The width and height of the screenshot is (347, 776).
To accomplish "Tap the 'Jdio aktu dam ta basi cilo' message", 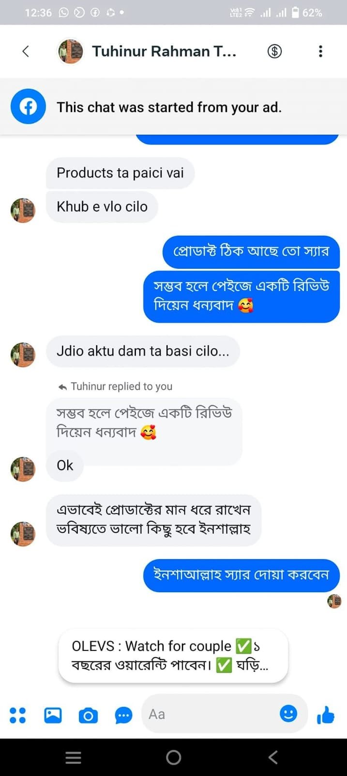I will [143, 351].
